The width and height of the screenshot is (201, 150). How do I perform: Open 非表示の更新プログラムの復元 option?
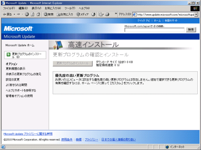click(23, 74)
